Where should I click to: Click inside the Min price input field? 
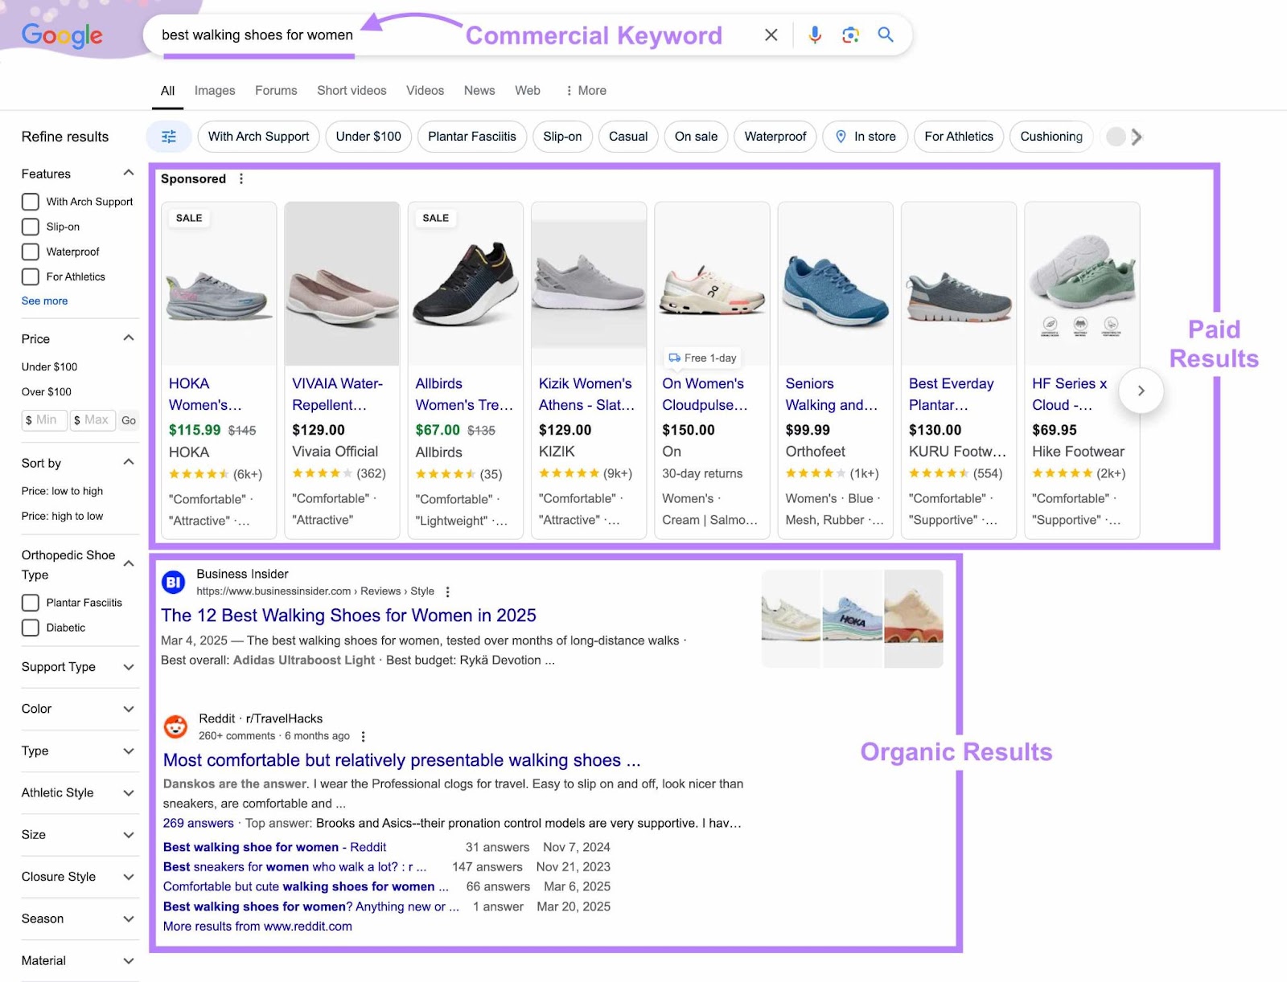[x=43, y=419]
